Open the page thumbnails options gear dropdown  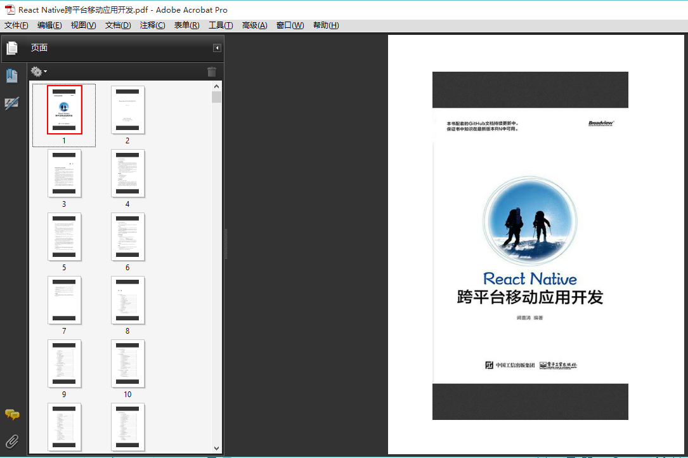[x=39, y=71]
